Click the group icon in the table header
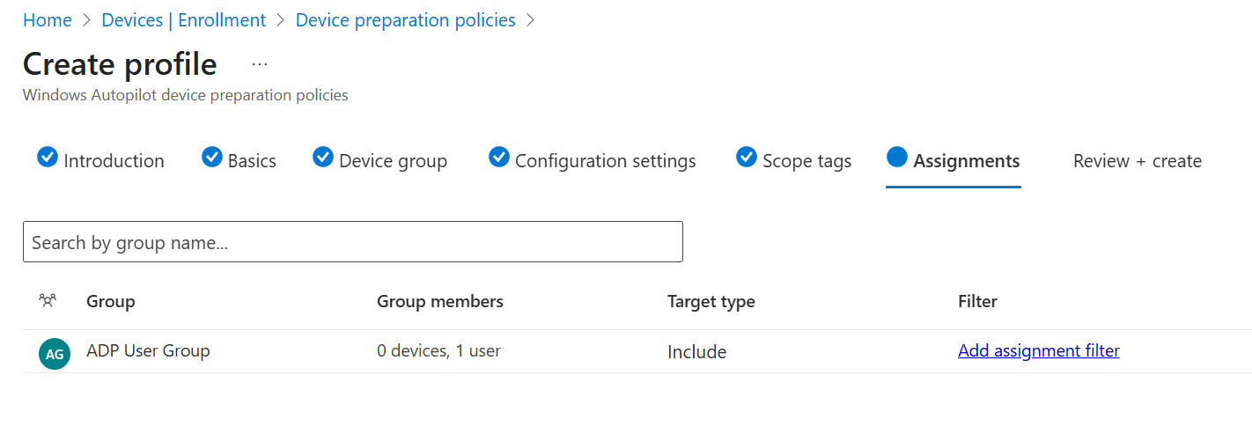1252x434 pixels. click(x=48, y=301)
